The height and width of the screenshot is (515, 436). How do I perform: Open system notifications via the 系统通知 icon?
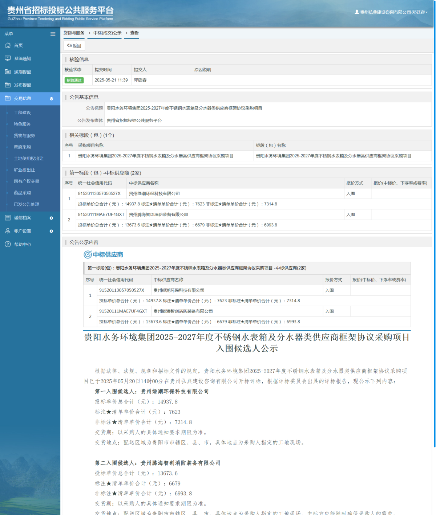(x=7, y=58)
